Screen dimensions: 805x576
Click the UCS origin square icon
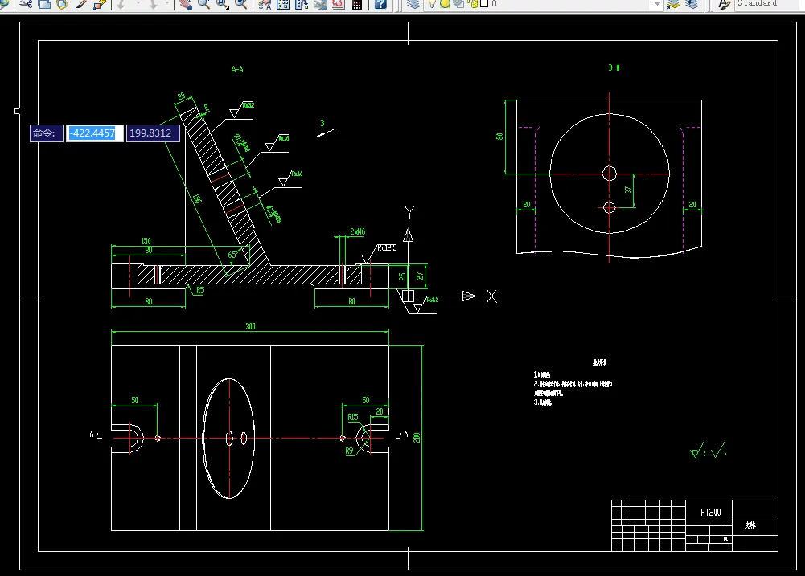click(x=409, y=296)
